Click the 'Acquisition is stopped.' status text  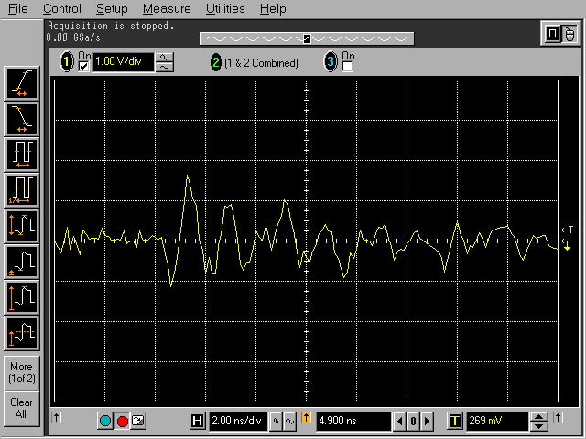(111, 27)
